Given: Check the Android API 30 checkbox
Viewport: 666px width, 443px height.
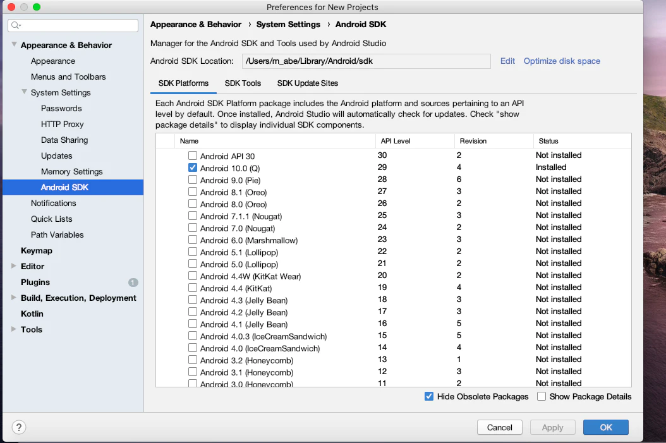Looking at the screenshot, I should point(193,155).
